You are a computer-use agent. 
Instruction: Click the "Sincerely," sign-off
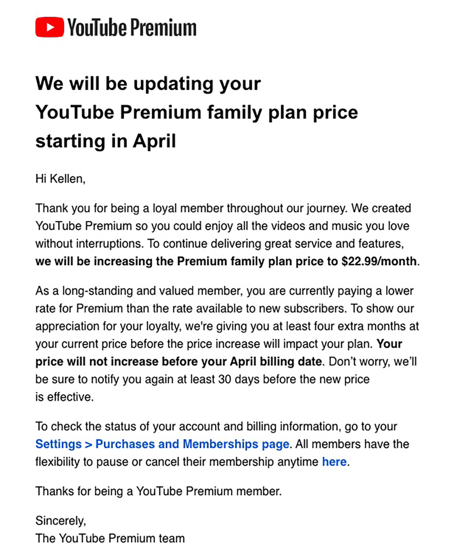[x=61, y=521]
